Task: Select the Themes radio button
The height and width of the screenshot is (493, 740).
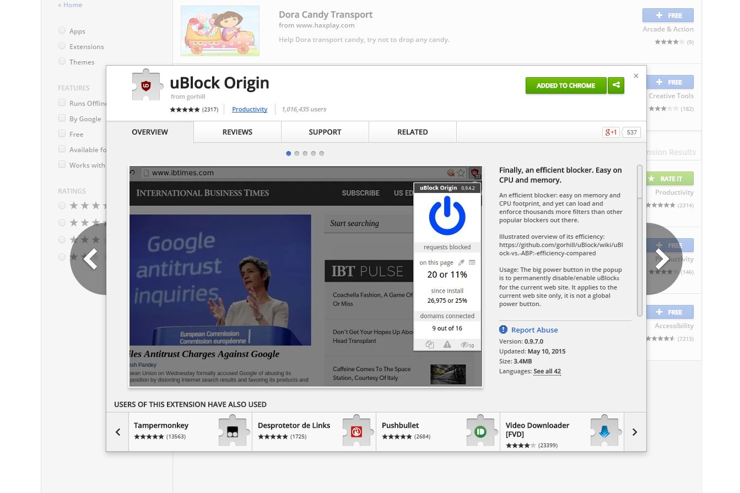Action: [62, 61]
